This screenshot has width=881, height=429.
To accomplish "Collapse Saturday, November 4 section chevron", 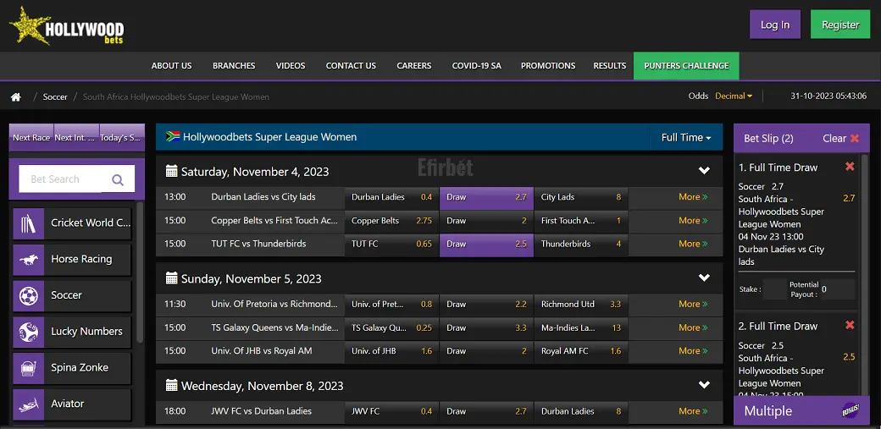I will tap(704, 171).
